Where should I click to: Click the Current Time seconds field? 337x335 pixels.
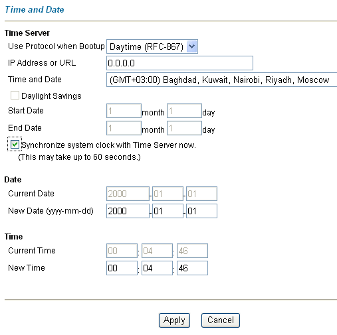tap(192, 251)
